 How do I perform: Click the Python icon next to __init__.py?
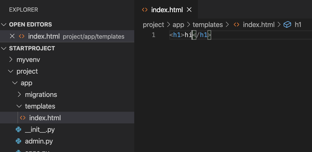click(18, 130)
